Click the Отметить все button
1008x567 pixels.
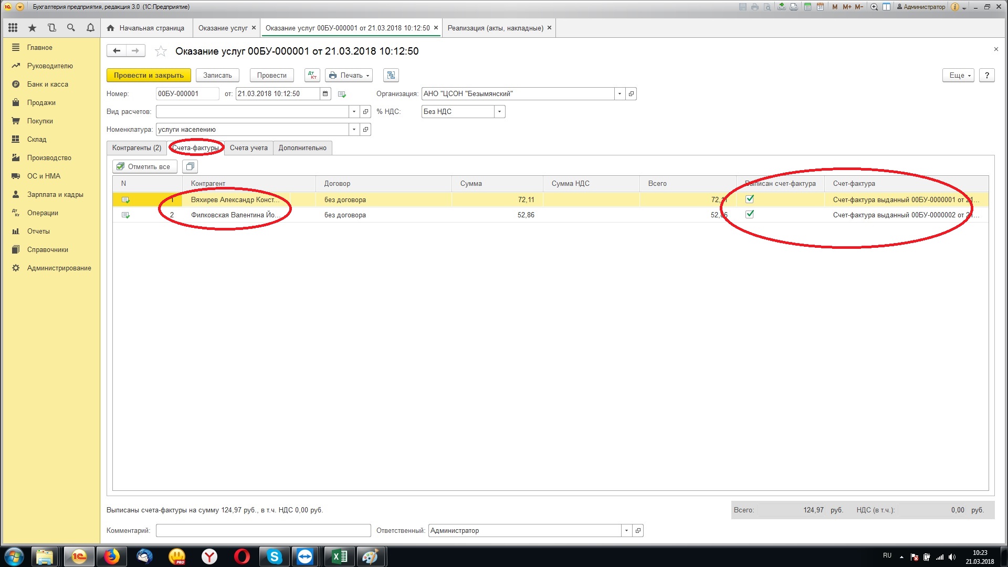(x=144, y=166)
